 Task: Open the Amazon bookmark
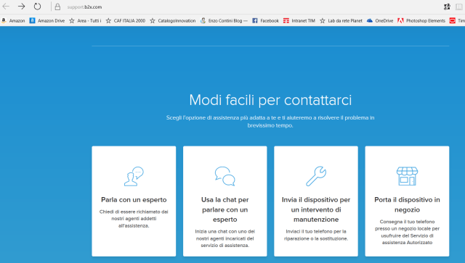(13, 21)
